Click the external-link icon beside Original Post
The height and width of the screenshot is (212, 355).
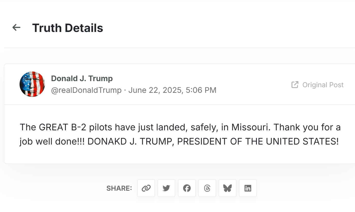click(x=295, y=85)
